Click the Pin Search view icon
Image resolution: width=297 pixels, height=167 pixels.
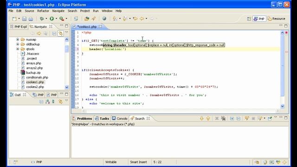pos(270,119)
